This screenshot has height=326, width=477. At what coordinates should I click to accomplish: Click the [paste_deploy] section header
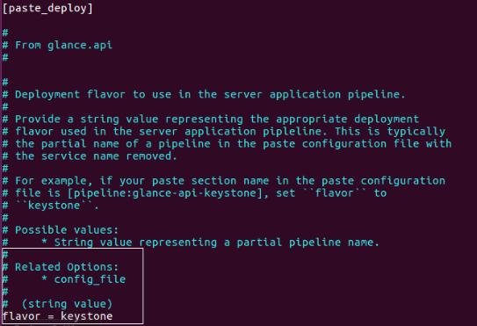(x=47, y=8)
